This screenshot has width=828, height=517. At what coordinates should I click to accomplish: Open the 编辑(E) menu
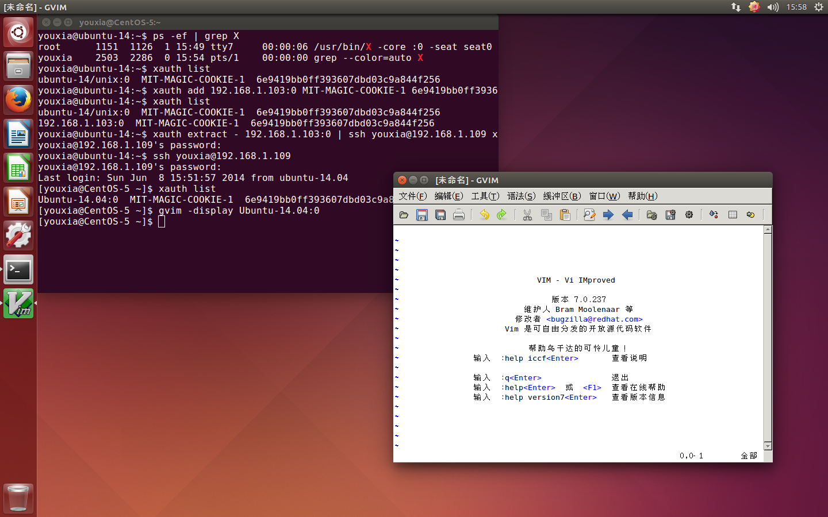coord(449,196)
